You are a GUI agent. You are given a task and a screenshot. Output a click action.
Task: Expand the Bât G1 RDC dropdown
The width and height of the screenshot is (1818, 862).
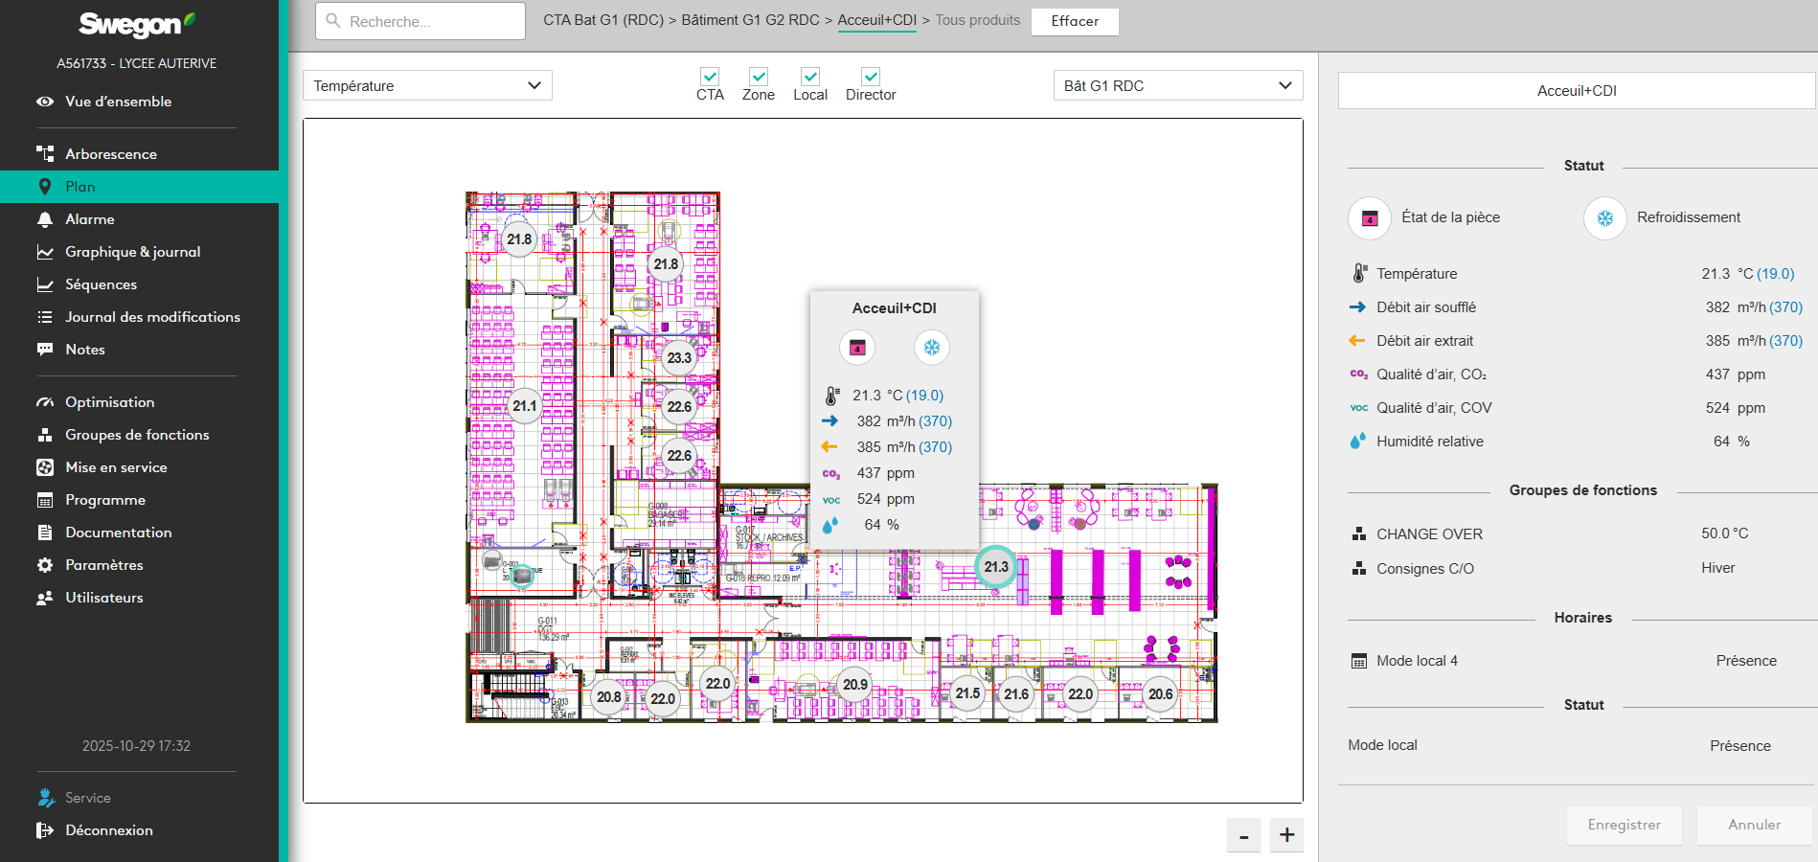tap(1177, 85)
